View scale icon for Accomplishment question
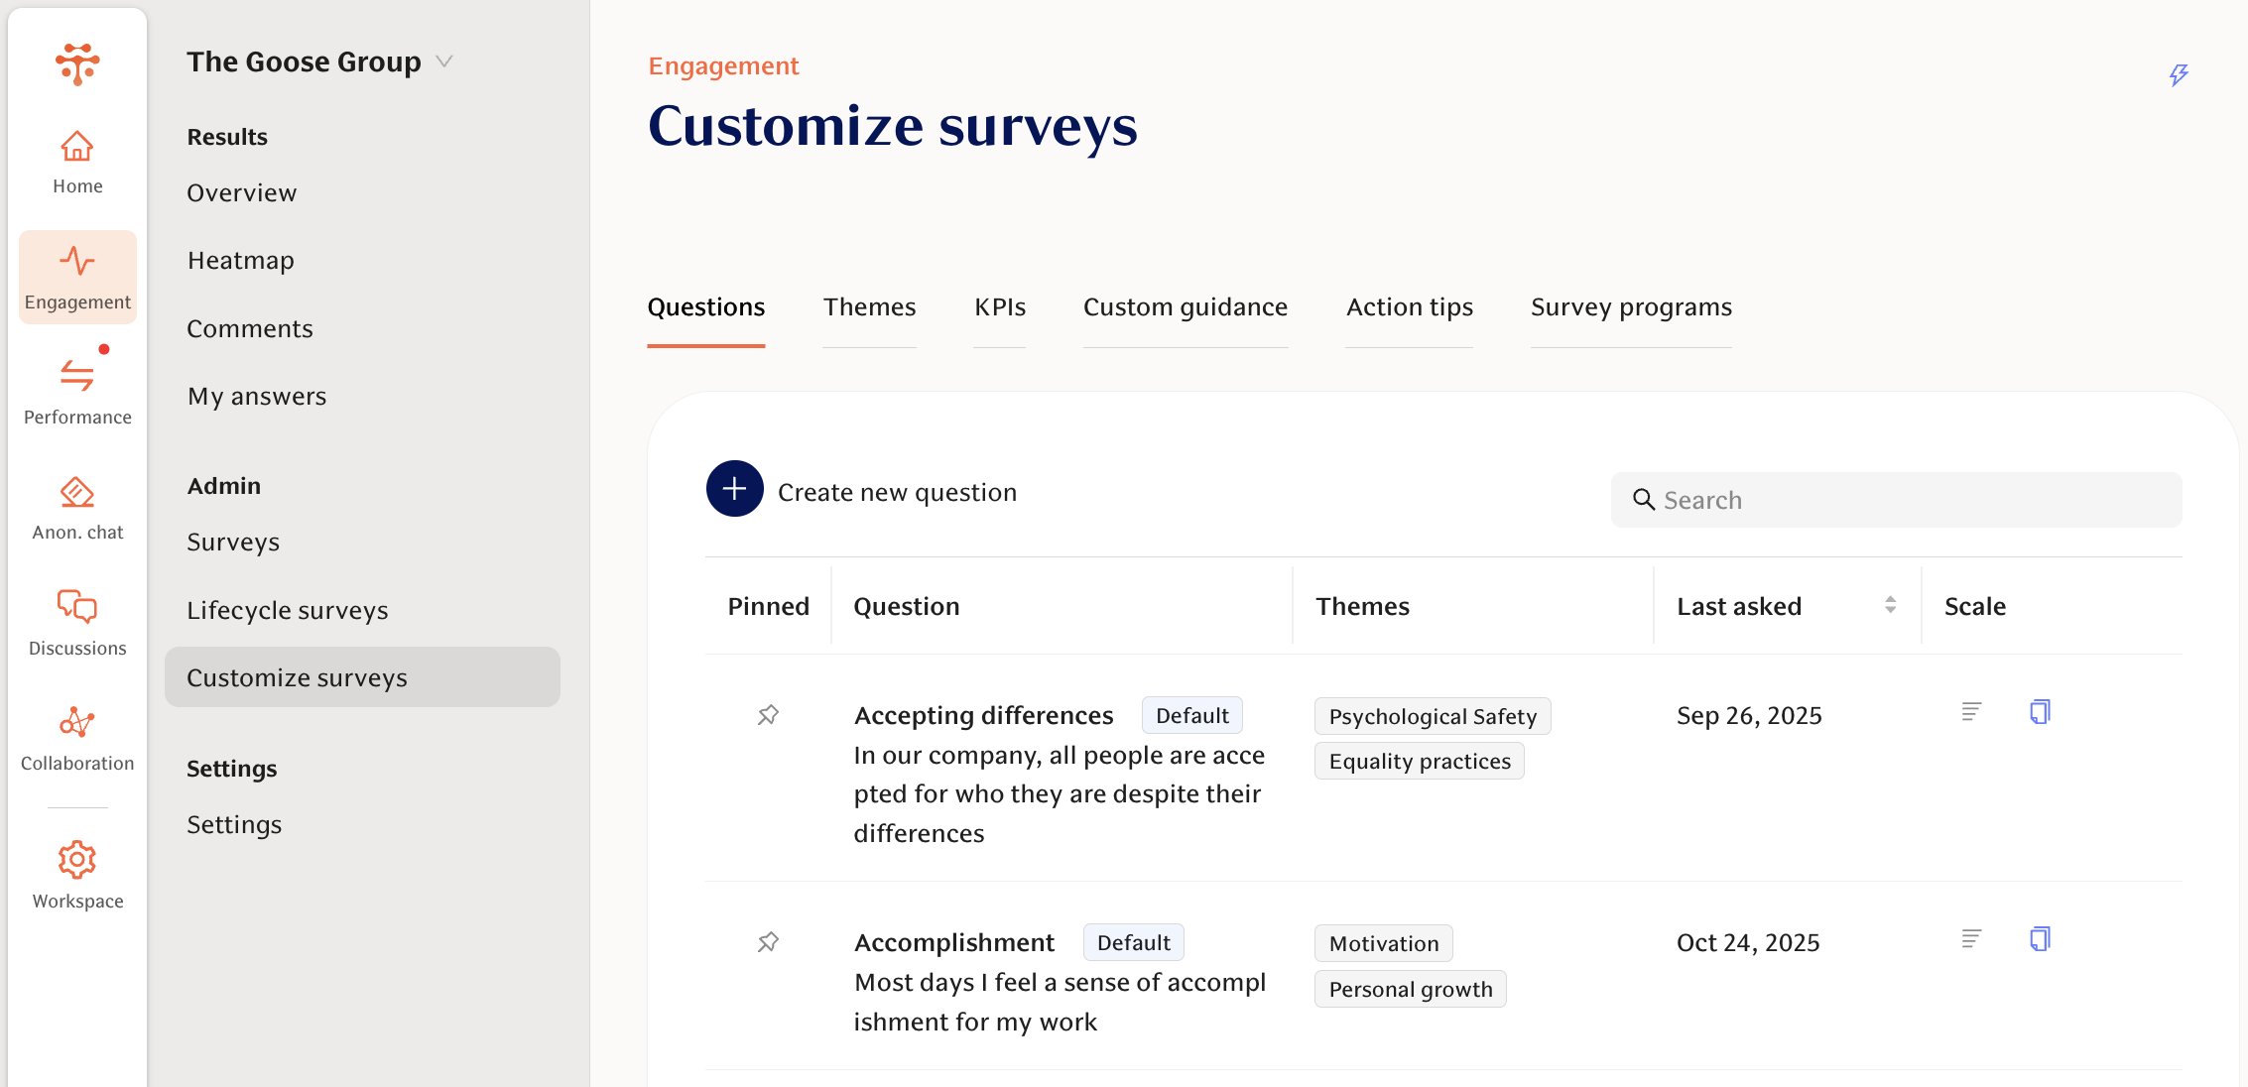The height and width of the screenshot is (1087, 2248). (x=1971, y=938)
